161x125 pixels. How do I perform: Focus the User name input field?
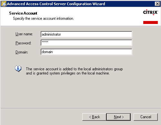click(x=86, y=34)
